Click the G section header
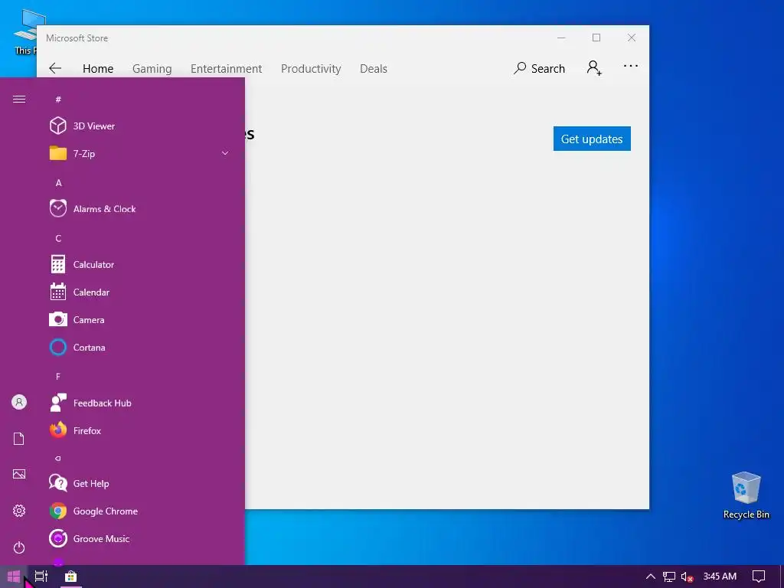Viewport: 784px width, 588px height. [x=58, y=458]
